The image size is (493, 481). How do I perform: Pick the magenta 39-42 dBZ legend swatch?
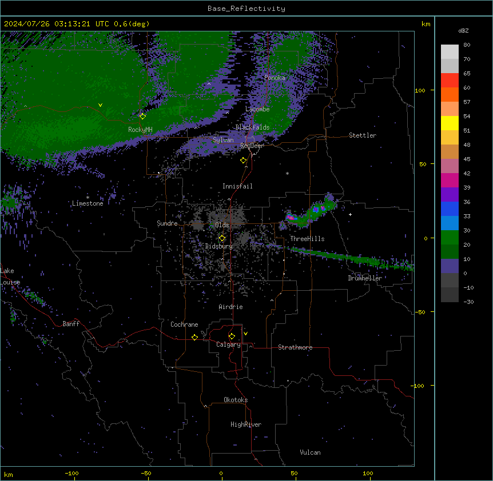[450, 180]
